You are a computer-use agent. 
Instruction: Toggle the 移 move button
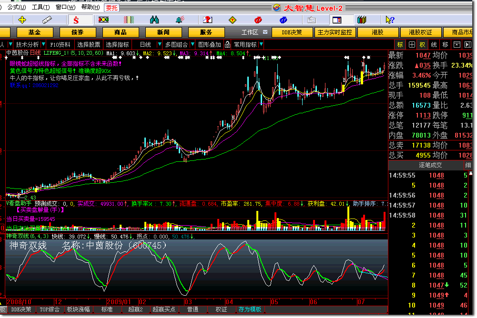(x=445, y=45)
